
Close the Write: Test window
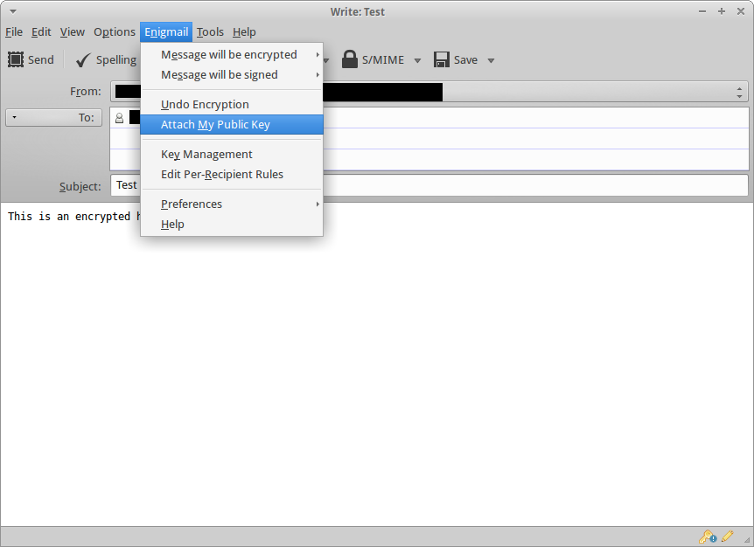click(x=741, y=11)
